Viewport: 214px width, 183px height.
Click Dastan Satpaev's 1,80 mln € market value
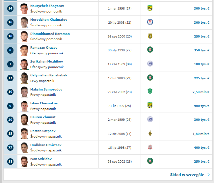tap(201, 134)
